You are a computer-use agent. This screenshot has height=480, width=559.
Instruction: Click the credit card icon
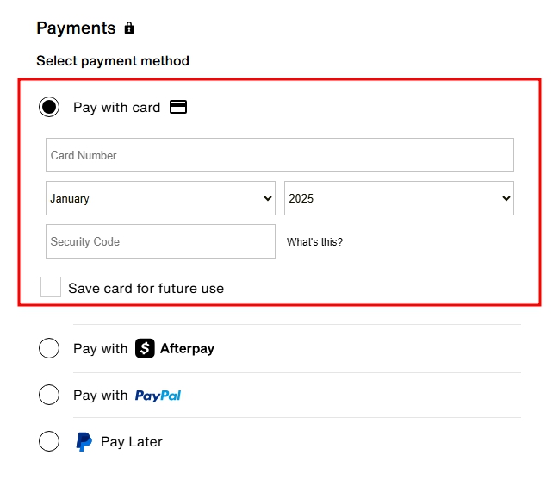coord(178,107)
